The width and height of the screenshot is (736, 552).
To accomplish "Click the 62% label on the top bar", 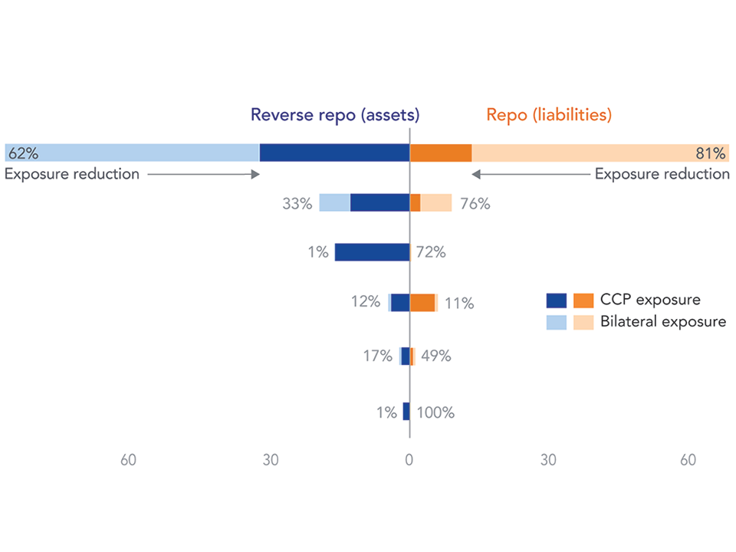I will pyautogui.click(x=22, y=153).
